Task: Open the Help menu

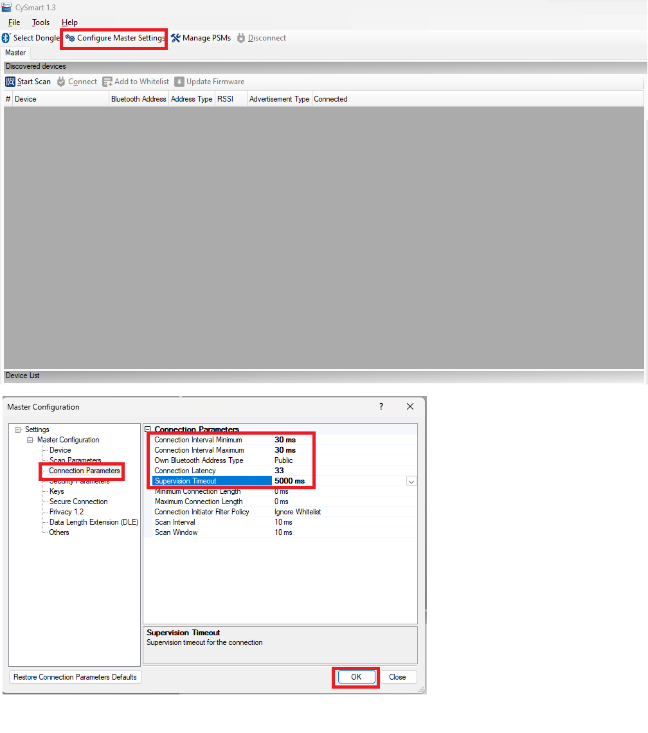Action: tap(69, 23)
